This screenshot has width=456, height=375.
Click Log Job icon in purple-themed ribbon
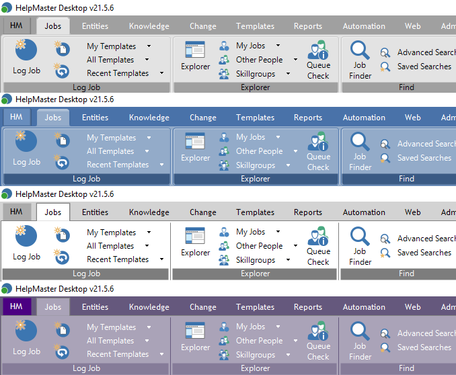pos(26,331)
